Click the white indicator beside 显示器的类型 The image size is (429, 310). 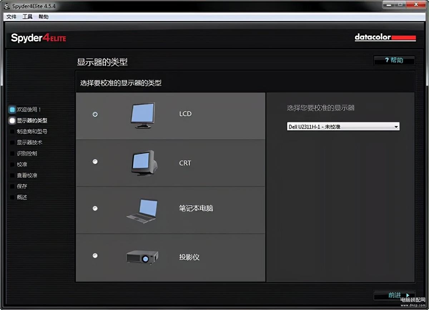click(x=12, y=121)
